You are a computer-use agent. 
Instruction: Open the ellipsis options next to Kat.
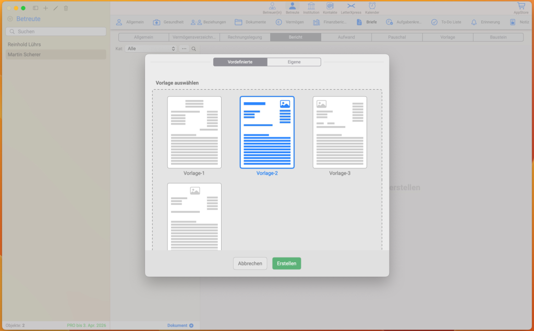pos(184,48)
